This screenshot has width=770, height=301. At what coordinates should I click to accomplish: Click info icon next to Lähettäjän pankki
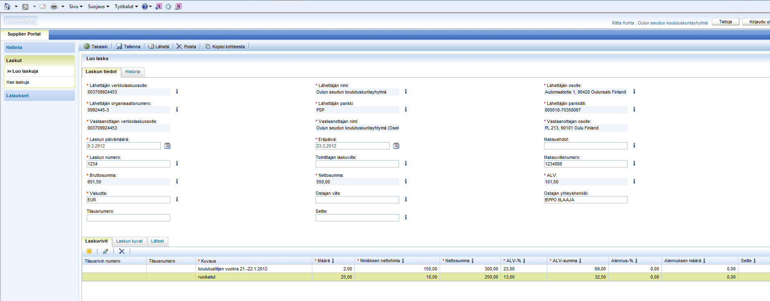pos(406,109)
